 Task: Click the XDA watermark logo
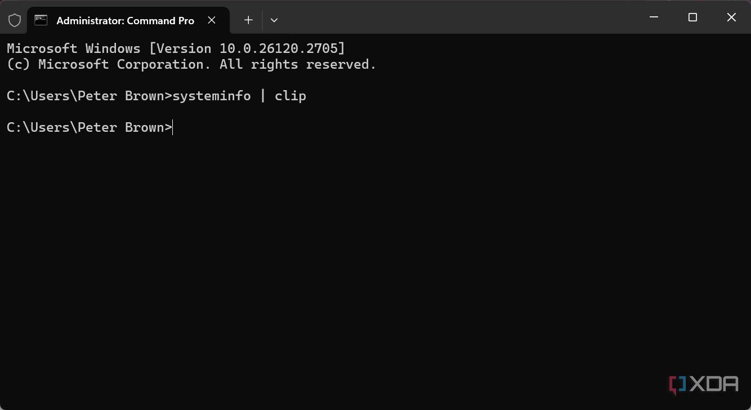(704, 385)
